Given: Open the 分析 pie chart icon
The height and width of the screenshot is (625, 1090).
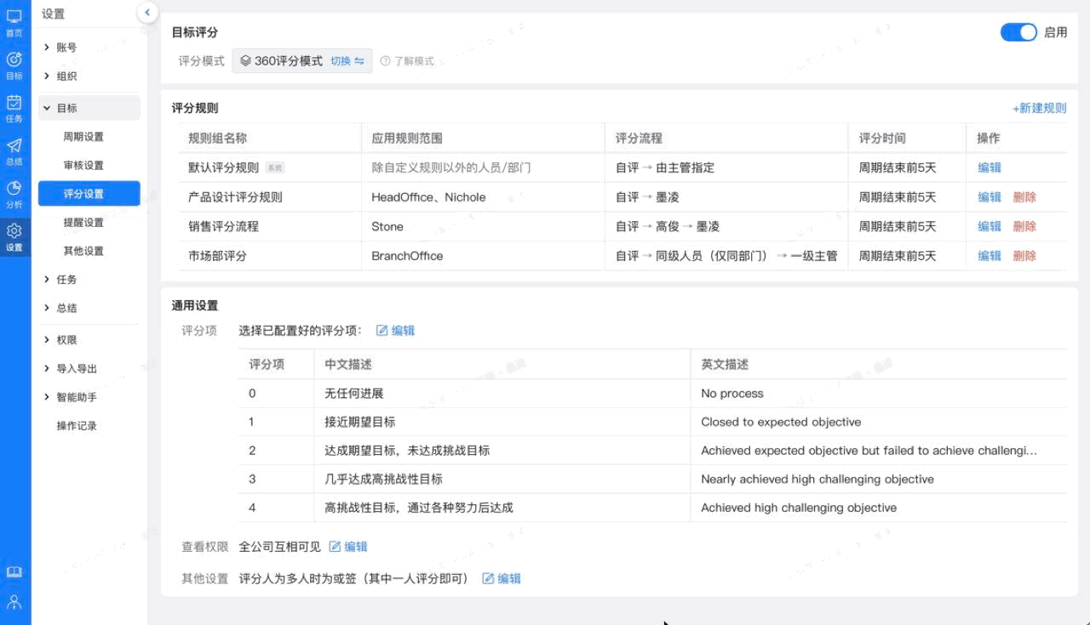Looking at the screenshot, I should pos(14,193).
